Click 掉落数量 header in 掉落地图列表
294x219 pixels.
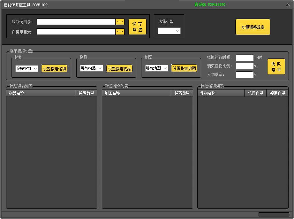[182, 93]
